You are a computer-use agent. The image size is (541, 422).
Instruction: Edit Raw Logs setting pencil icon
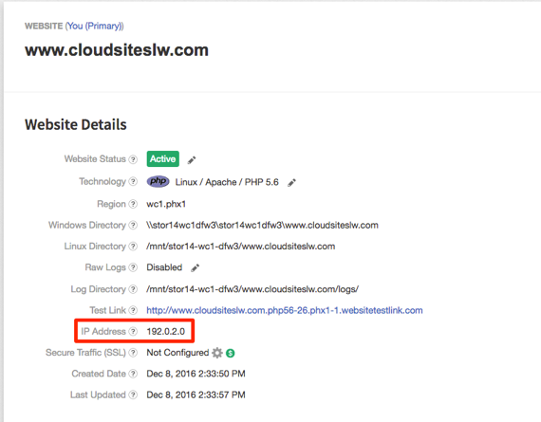[196, 267]
